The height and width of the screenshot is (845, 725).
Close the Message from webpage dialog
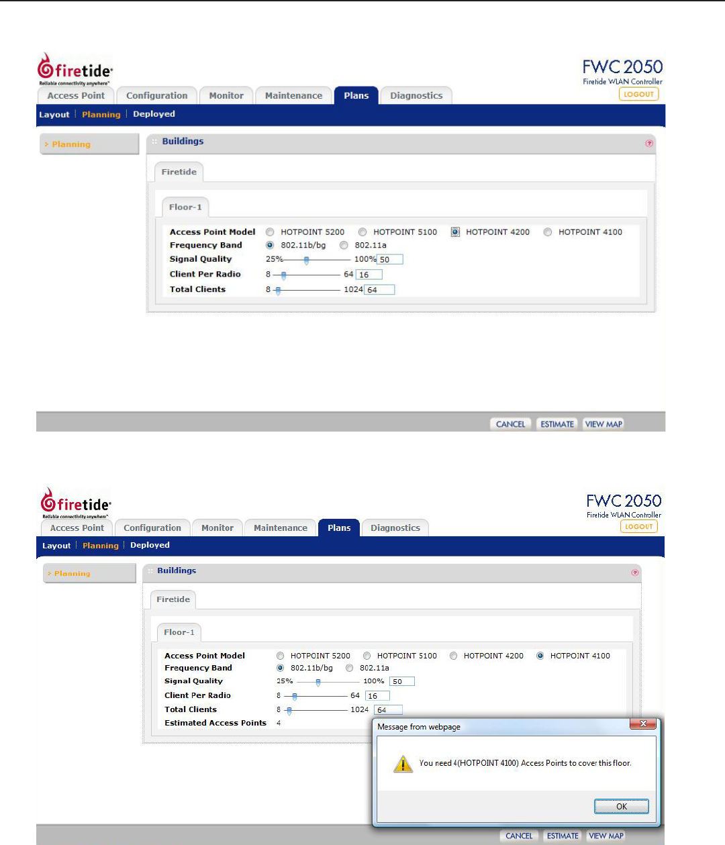[x=643, y=724]
